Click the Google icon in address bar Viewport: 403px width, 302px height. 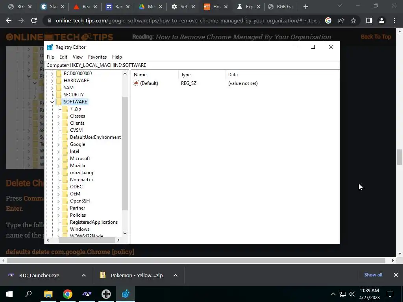[x=328, y=20]
